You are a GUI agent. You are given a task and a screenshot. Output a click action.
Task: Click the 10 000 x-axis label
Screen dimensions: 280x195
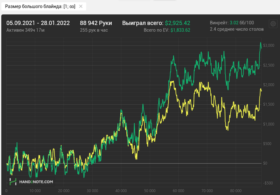[35, 191]
